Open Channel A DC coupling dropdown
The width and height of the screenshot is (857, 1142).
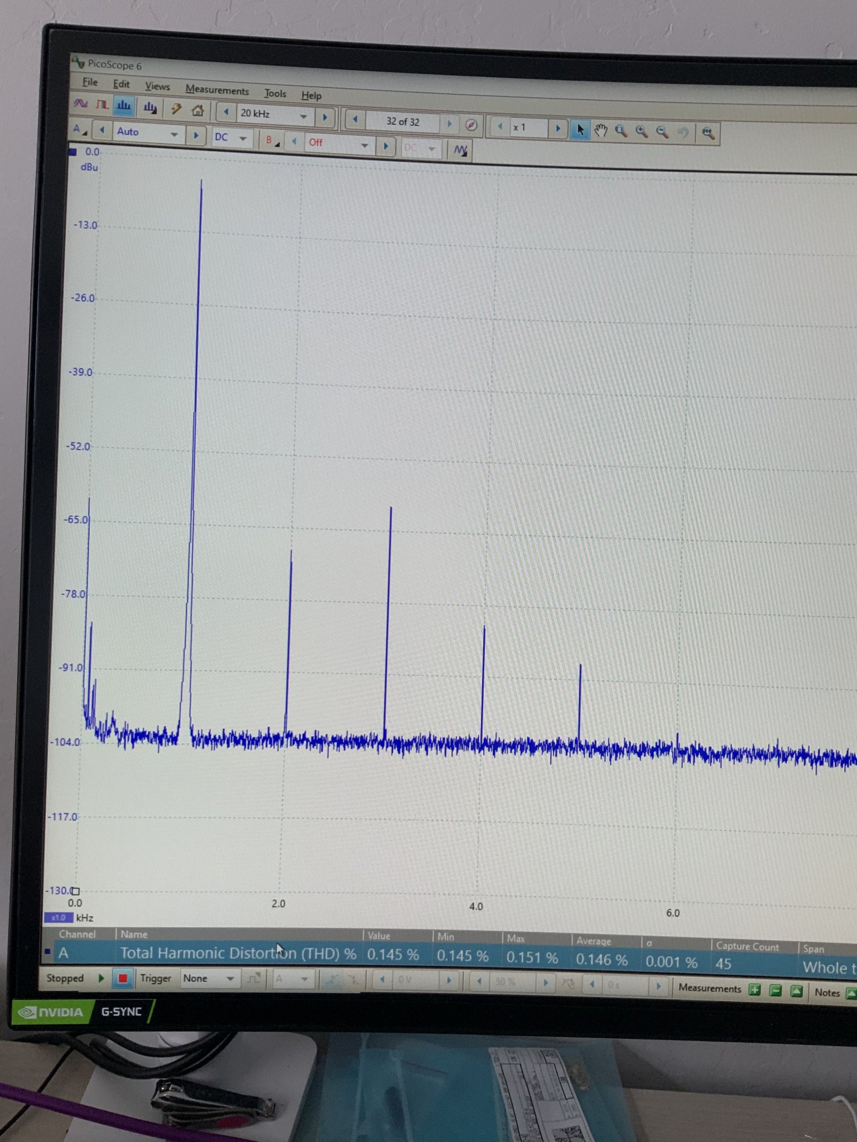tap(231, 137)
